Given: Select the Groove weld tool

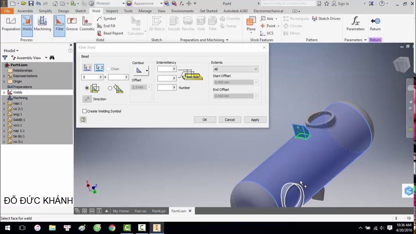Looking at the screenshot, I should coord(72,24).
